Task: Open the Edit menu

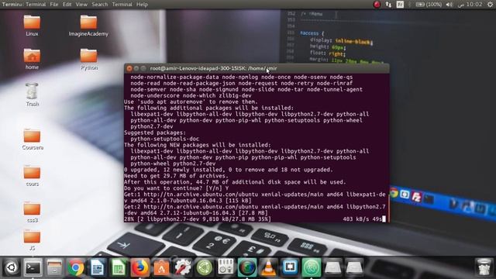Action: 67,5
